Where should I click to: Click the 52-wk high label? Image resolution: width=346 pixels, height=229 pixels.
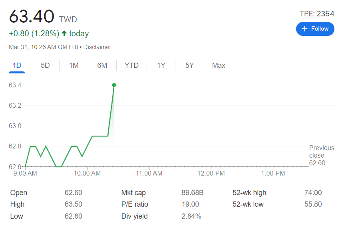pos(249,193)
